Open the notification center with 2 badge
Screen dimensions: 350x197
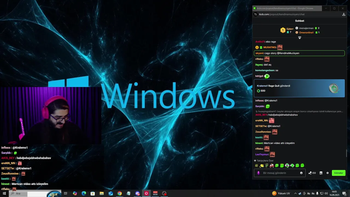coord(345,193)
